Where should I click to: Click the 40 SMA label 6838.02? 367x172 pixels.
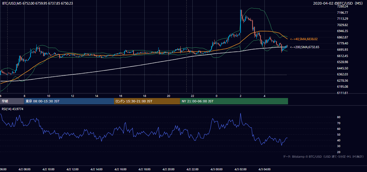304,39
